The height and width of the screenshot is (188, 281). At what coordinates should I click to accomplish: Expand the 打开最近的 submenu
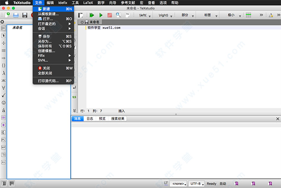(x=53, y=24)
